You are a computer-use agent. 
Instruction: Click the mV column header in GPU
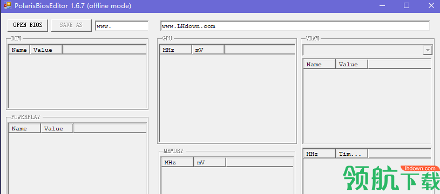(x=208, y=50)
